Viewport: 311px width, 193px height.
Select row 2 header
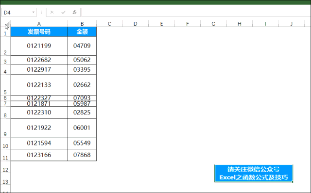[x=5, y=46]
